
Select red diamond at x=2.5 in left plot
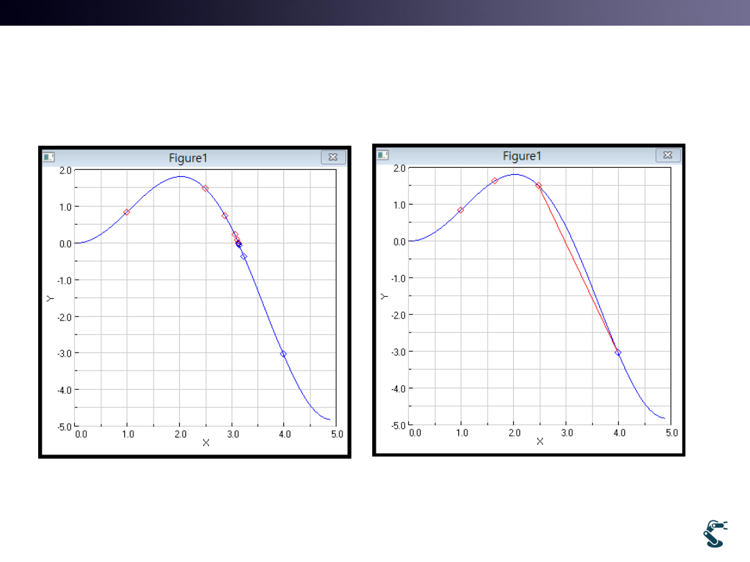(x=205, y=188)
